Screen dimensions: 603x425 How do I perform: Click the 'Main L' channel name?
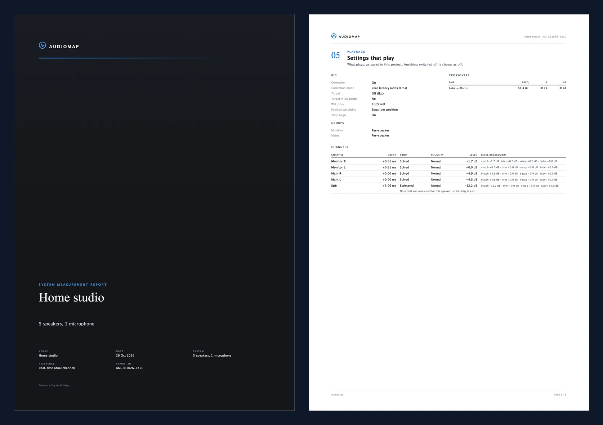point(336,180)
